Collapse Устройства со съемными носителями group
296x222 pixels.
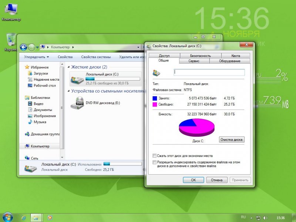click(x=68, y=91)
